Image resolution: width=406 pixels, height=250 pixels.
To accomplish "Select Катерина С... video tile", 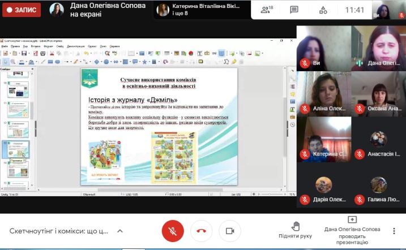I will point(324,139).
